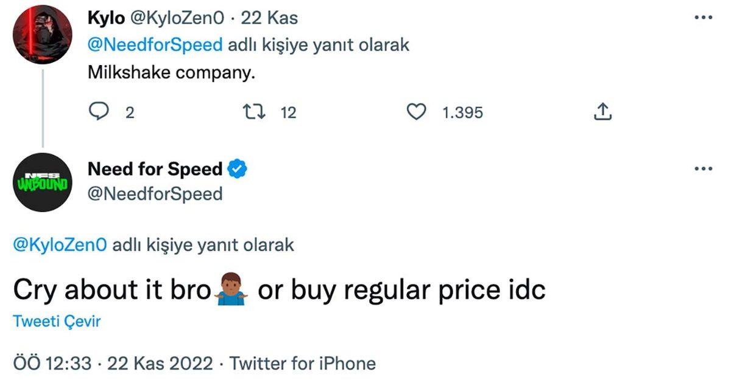Like Kylo's tweet via the heart icon
The image size is (731, 386).
tap(417, 111)
